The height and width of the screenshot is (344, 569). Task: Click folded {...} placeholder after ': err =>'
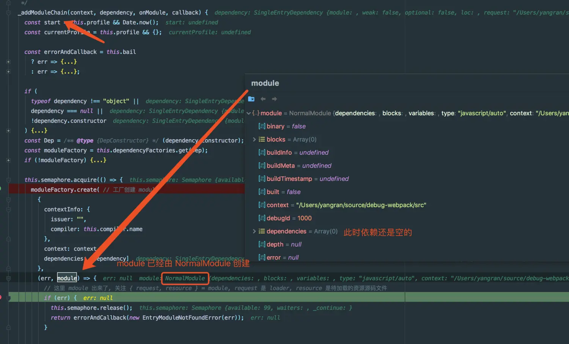coord(69,71)
